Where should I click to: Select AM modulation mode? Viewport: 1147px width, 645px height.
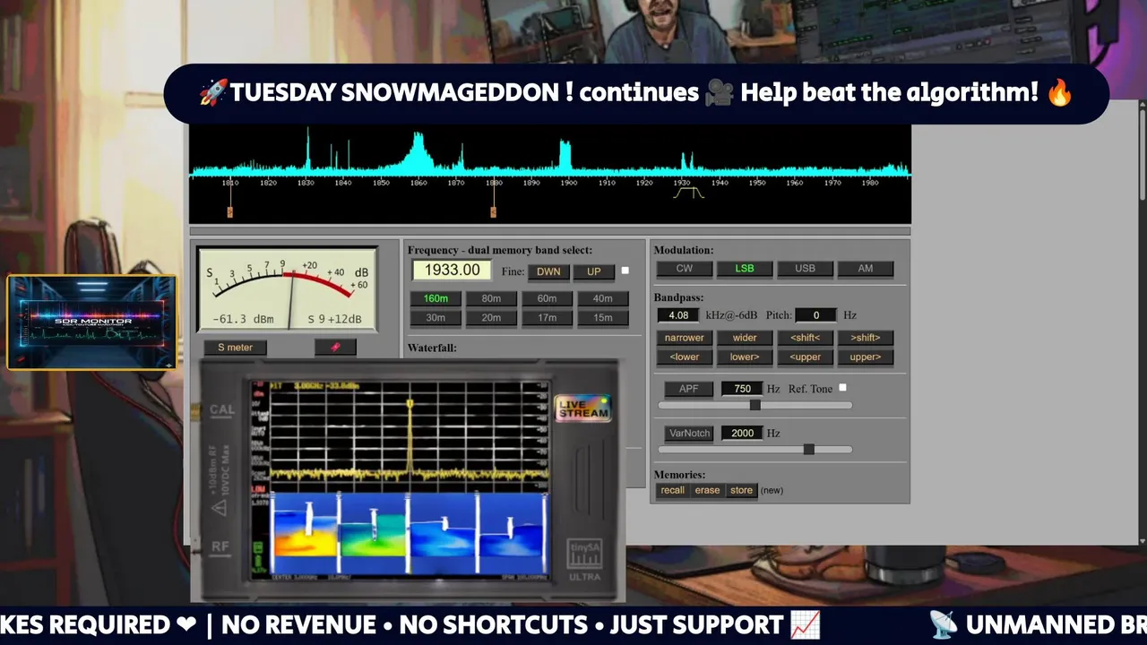click(x=865, y=268)
